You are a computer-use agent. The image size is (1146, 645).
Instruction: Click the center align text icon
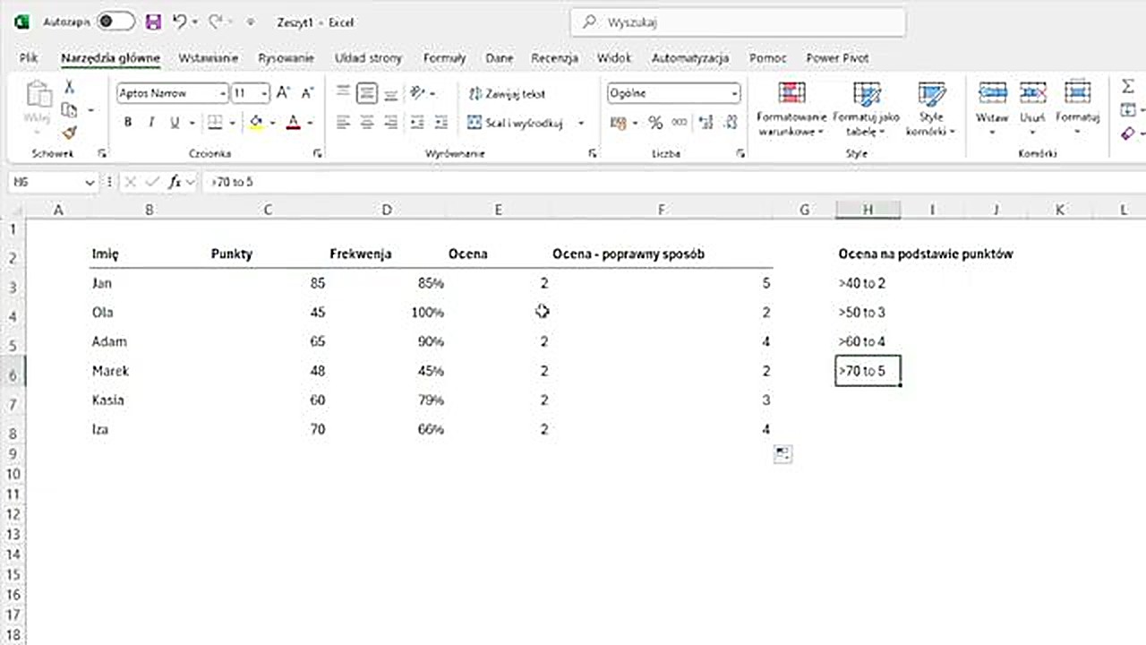tap(366, 123)
